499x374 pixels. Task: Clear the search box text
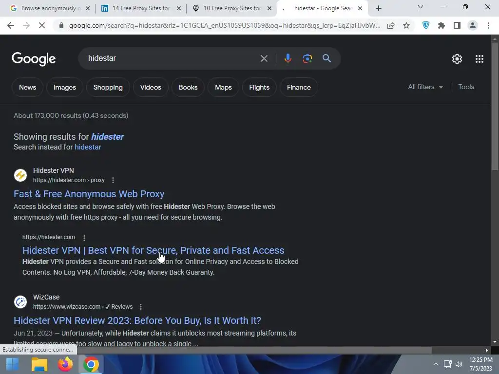click(264, 58)
